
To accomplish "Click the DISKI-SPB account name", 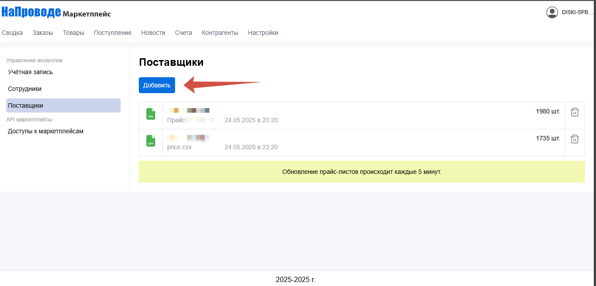I will click(x=577, y=12).
